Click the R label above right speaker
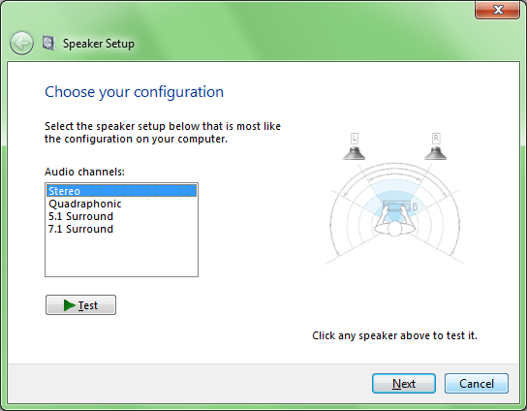Image resolution: width=527 pixels, height=411 pixels. tap(436, 139)
